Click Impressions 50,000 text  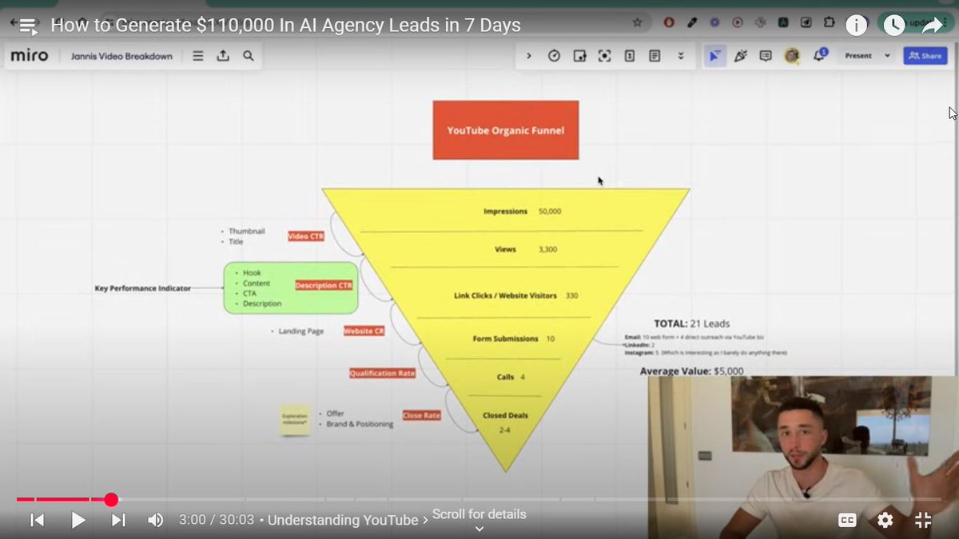click(522, 211)
